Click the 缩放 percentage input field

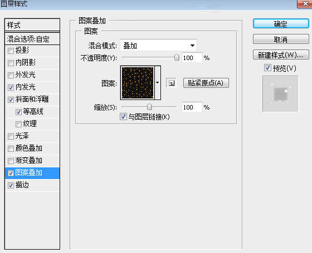point(192,107)
